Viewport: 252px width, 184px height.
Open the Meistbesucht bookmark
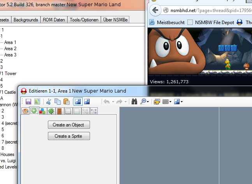[167, 23]
